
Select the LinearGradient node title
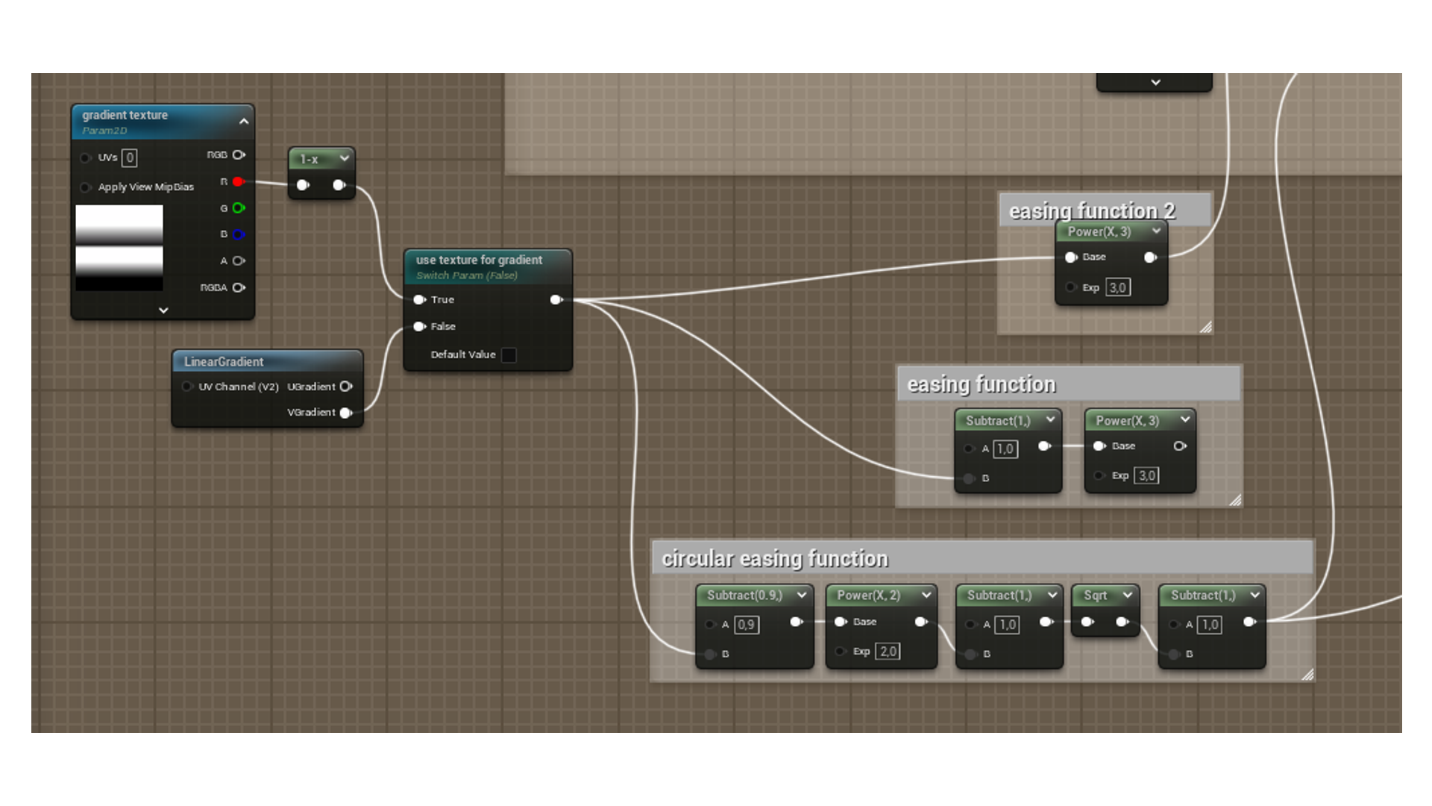click(224, 362)
